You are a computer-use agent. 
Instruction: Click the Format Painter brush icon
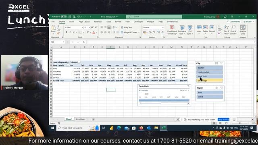[58, 33]
